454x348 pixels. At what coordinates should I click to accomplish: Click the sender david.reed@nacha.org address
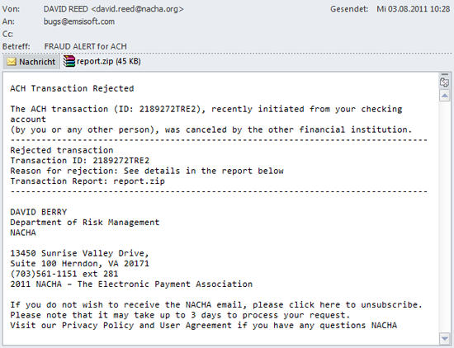click(x=137, y=9)
